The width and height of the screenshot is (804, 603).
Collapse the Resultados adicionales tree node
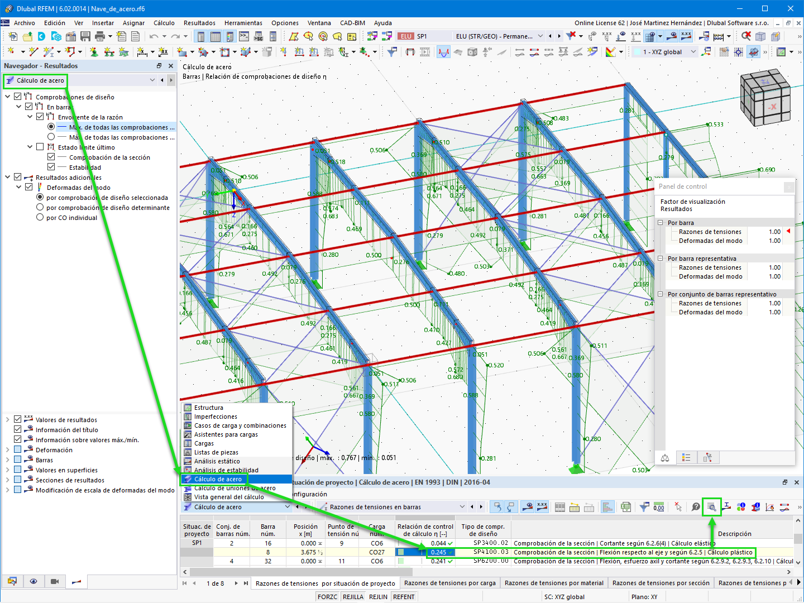(x=7, y=177)
